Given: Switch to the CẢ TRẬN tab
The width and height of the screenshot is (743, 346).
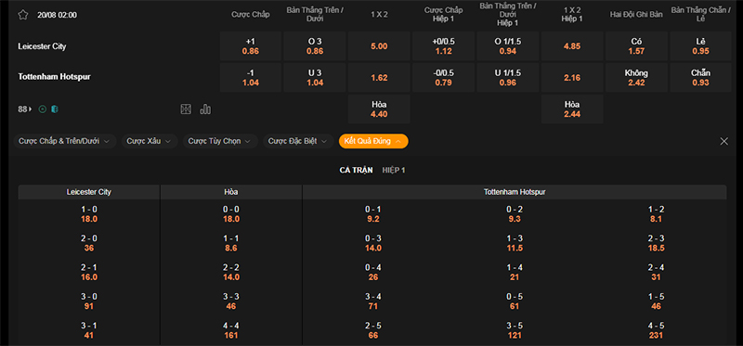Looking at the screenshot, I should coord(356,170).
